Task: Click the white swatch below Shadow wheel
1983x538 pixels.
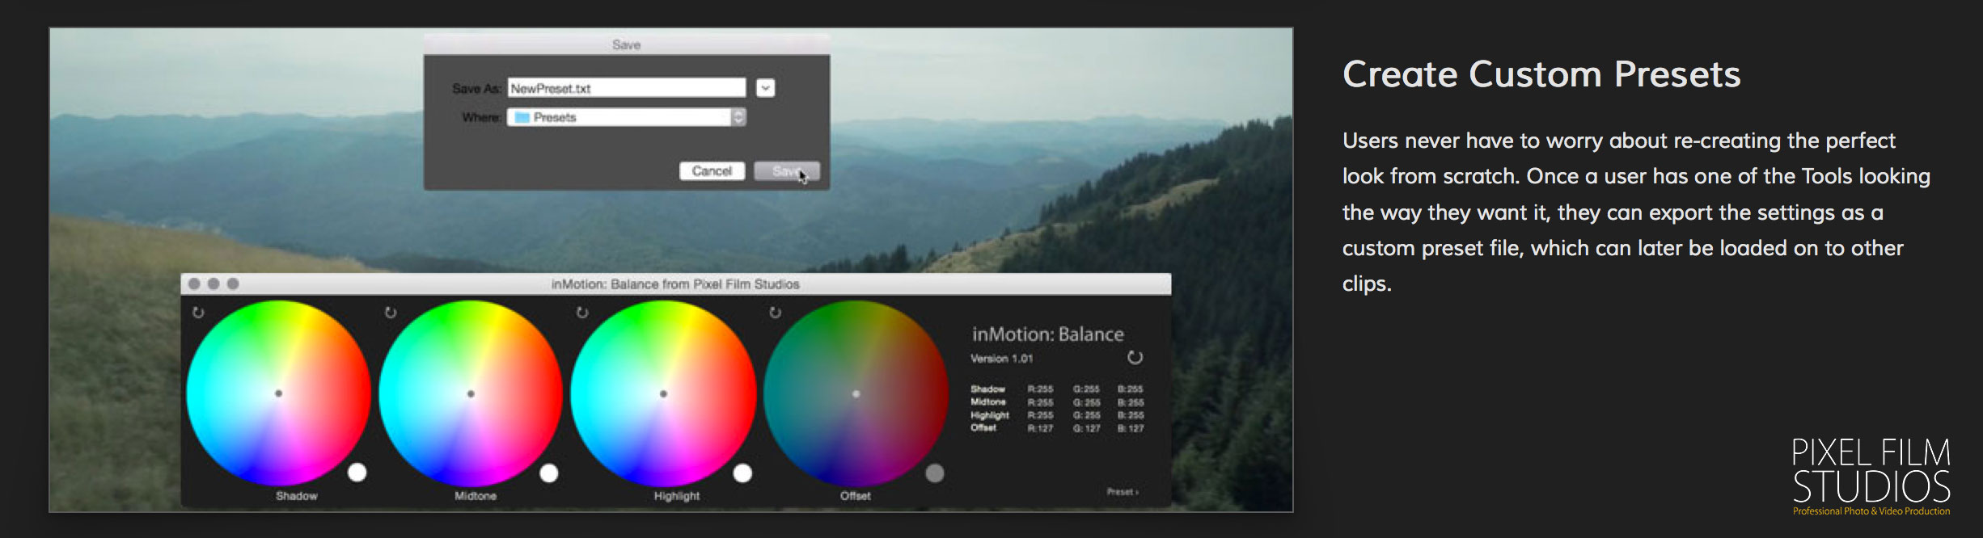Action: click(357, 473)
